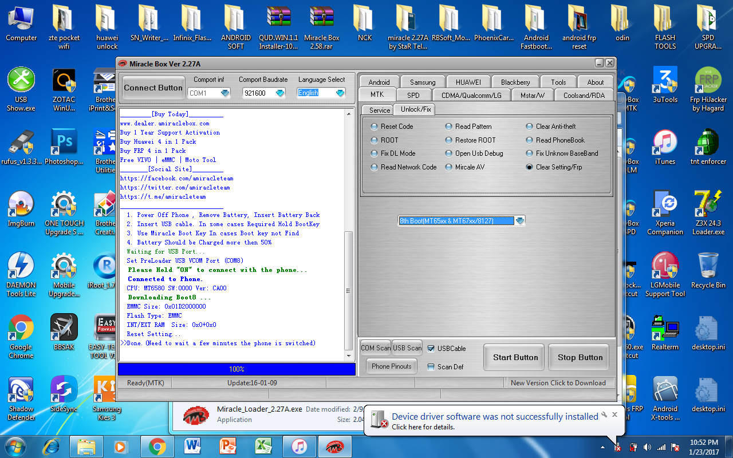
Task: Toggle the USBCable checkbox
Action: click(431, 348)
